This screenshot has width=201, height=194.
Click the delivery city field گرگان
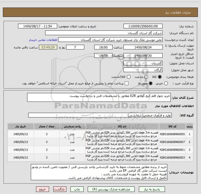coord(143,70)
